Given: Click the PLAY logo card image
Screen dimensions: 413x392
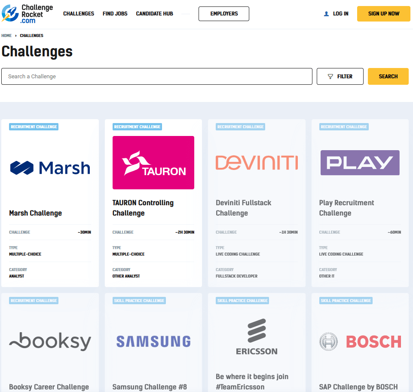Looking at the screenshot, I should 360,163.
